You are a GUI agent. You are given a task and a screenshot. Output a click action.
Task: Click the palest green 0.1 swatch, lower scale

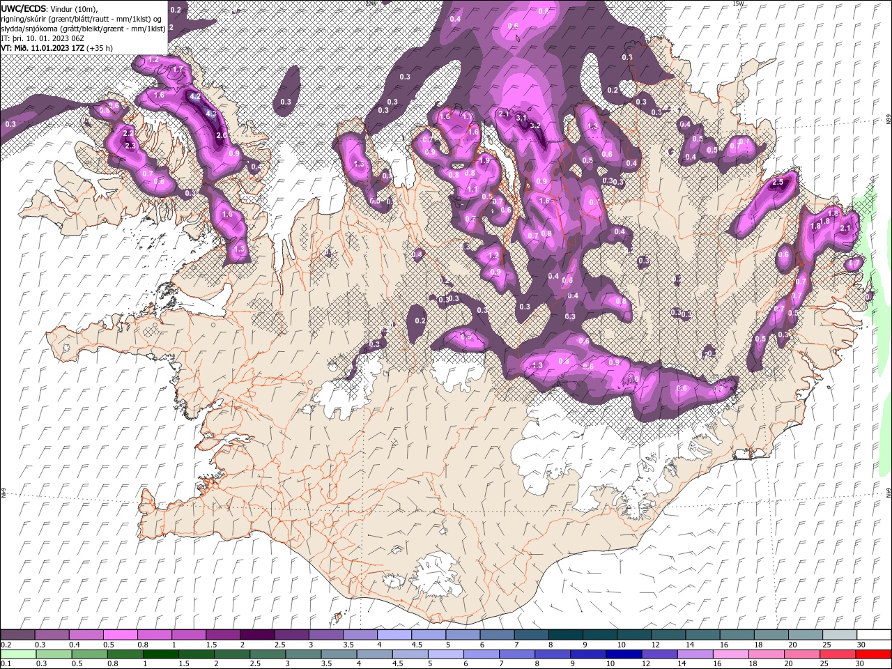click(19, 654)
